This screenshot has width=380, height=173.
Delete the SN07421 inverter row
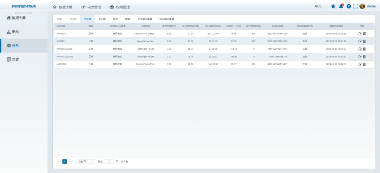[364, 41]
